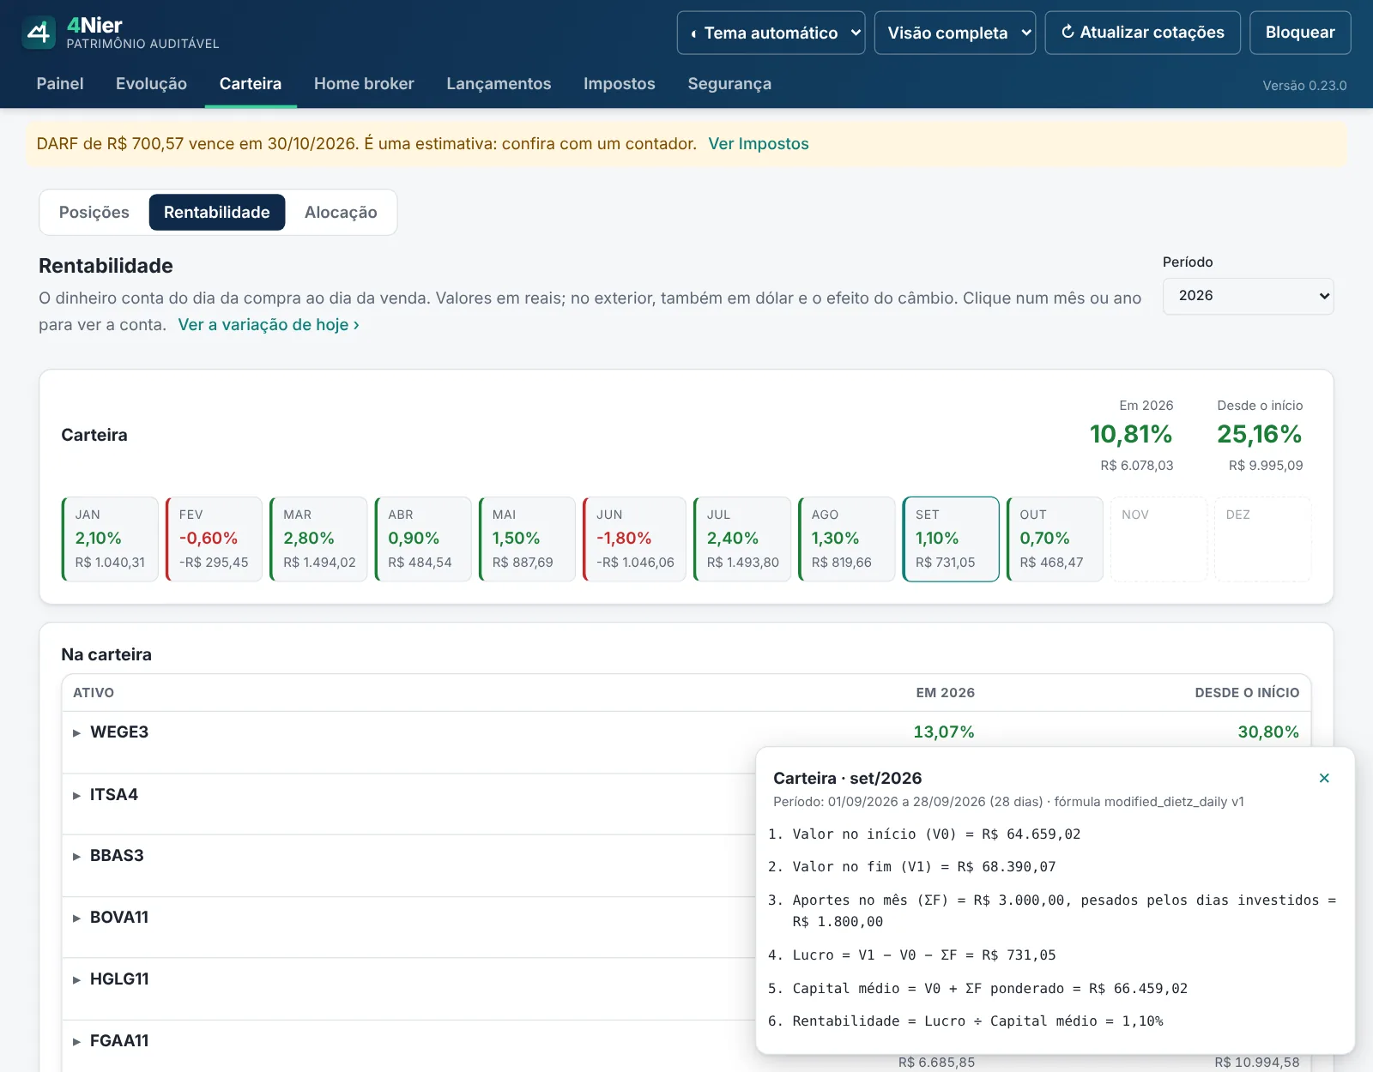The image size is (1373, 1072).
Task: Click Atualizar cotações button
Action: pyautogui.click(x=1142, y=33)
